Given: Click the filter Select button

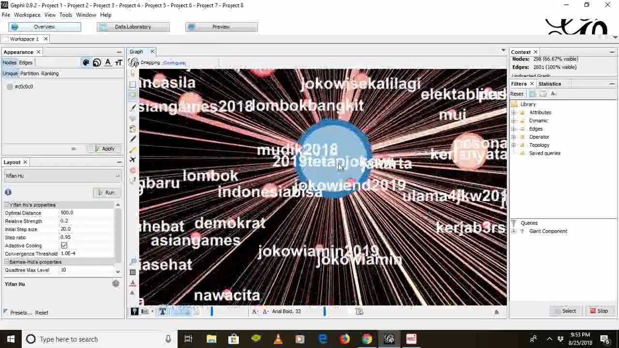Looking at the screenshot, I should point(566,311).
